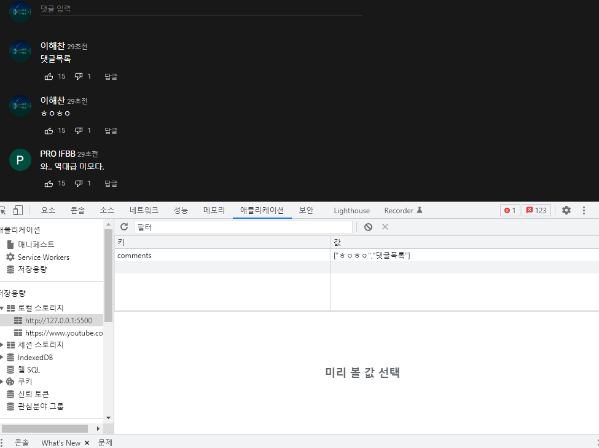The height and width of the screenshot is (448, 599).
Task: Open the 문제 drawer tab
Action: (106, 442)
